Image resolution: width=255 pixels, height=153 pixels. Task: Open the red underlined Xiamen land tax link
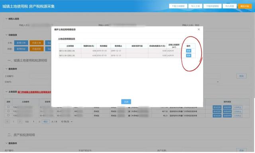point(34,92)
